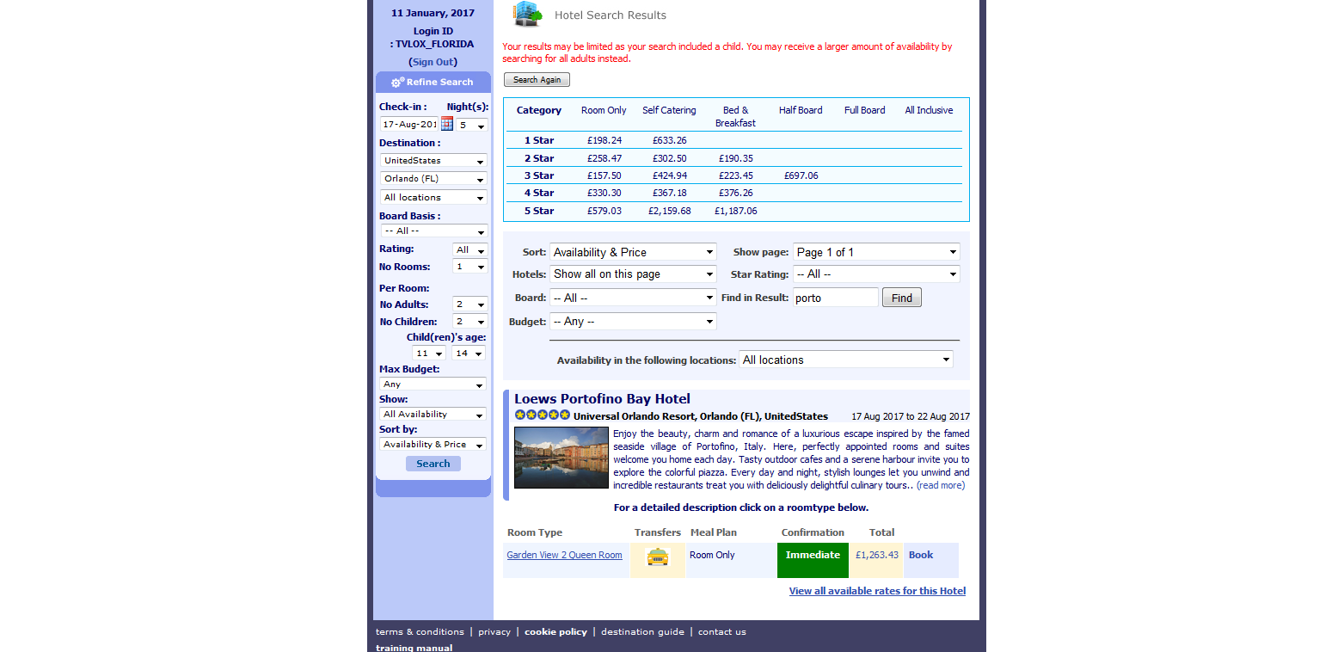Click the Immediate confirmation cell
The height and width of the screenshot is (652, 1344).
tap(813, 560)
